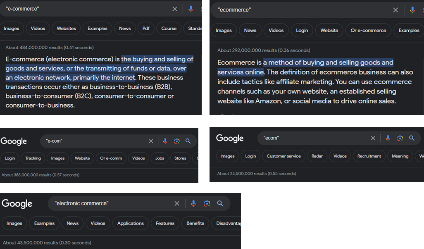Select the News chip under "ecommerce" search

[250, 31]
